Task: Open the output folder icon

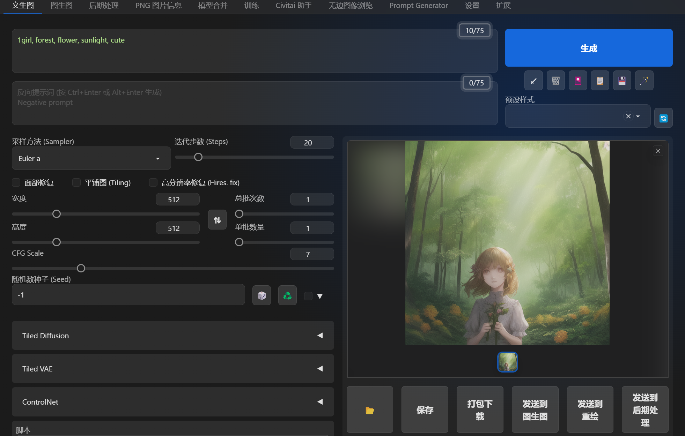Action: (370, 410)
